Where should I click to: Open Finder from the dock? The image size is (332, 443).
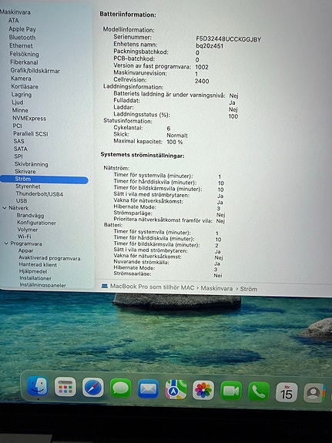tap(38, 386)
